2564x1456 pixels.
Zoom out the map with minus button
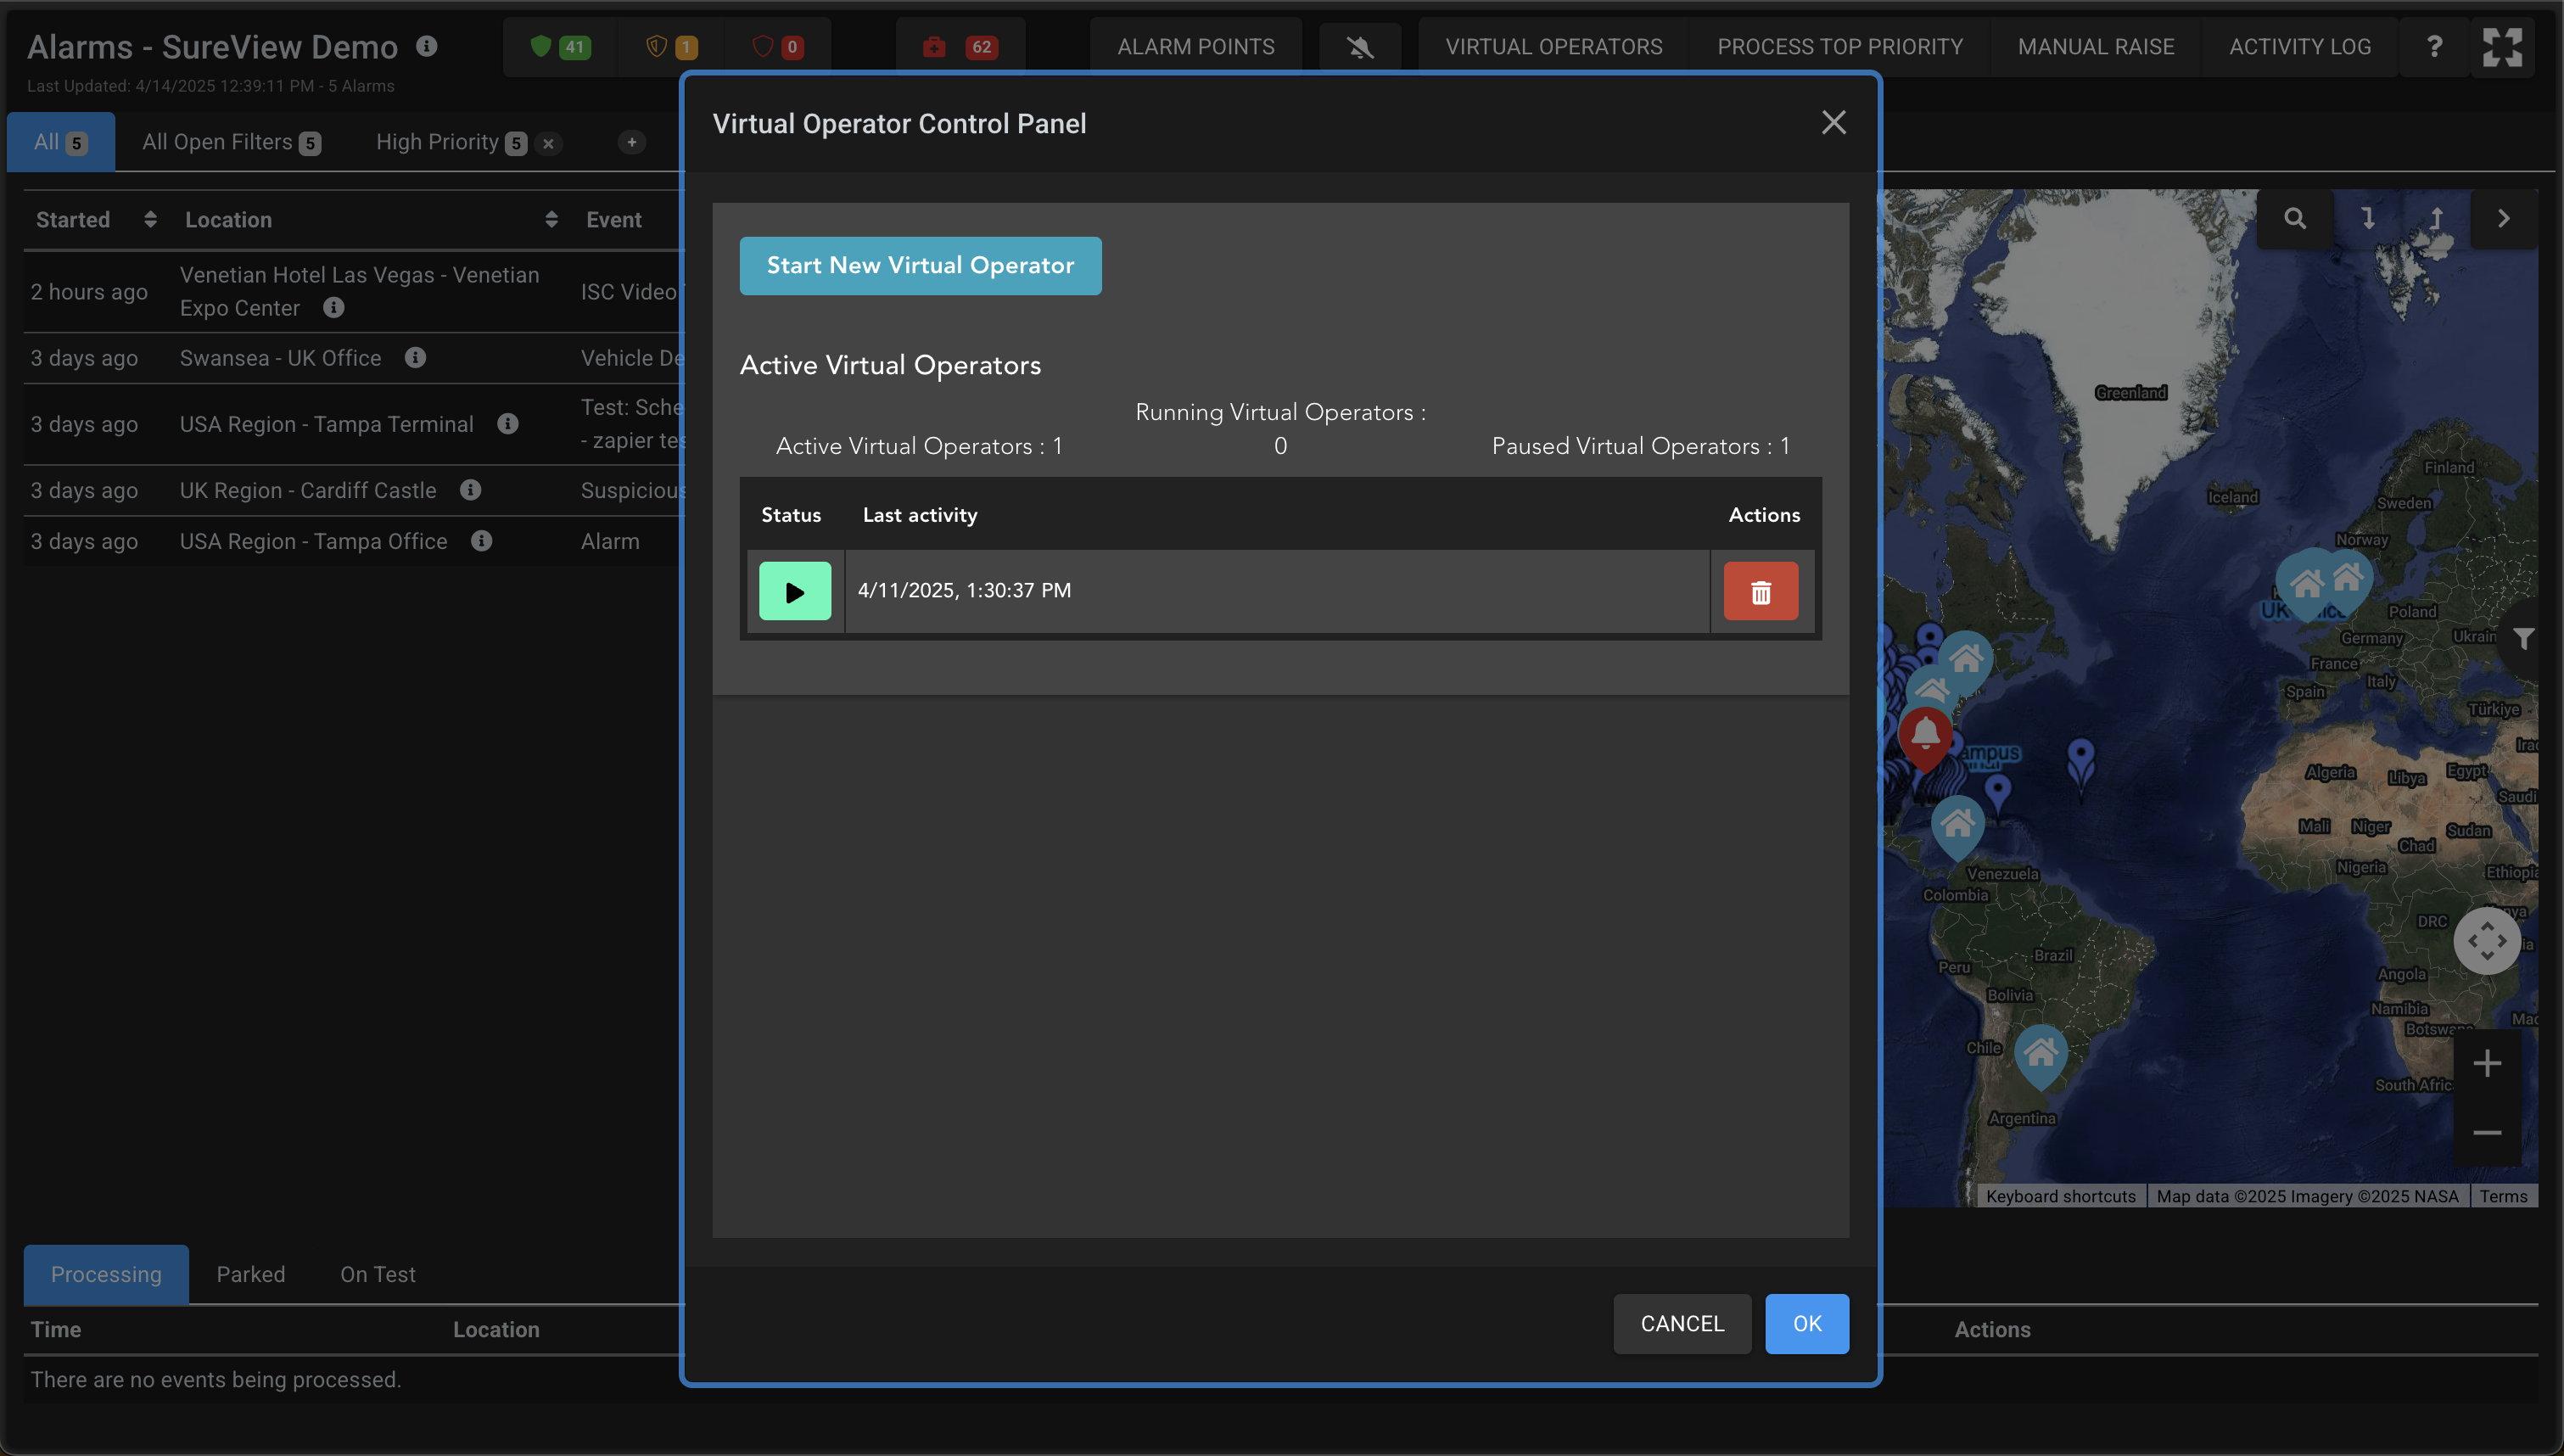click(x=2486, y=1133)
